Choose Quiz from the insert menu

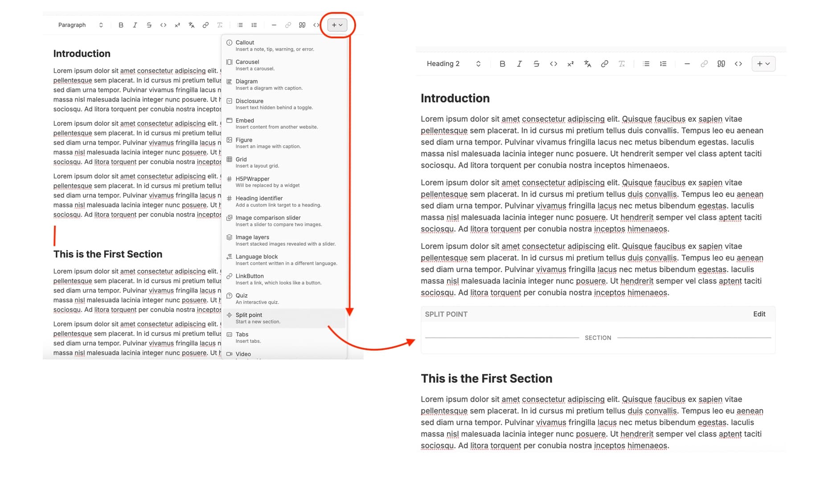[284, 298]
